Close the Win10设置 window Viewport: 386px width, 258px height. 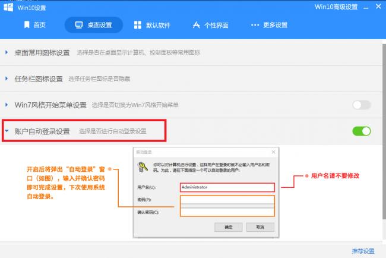click(x=378, y=7)
